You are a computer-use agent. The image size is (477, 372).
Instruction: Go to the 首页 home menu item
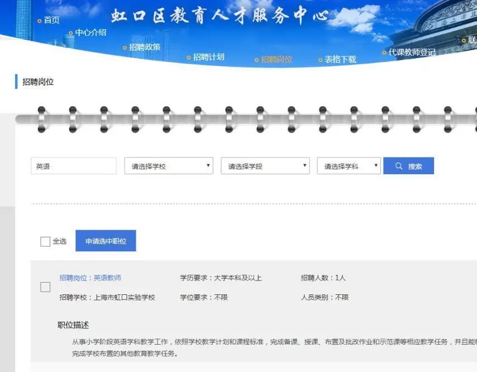point(52,20)
